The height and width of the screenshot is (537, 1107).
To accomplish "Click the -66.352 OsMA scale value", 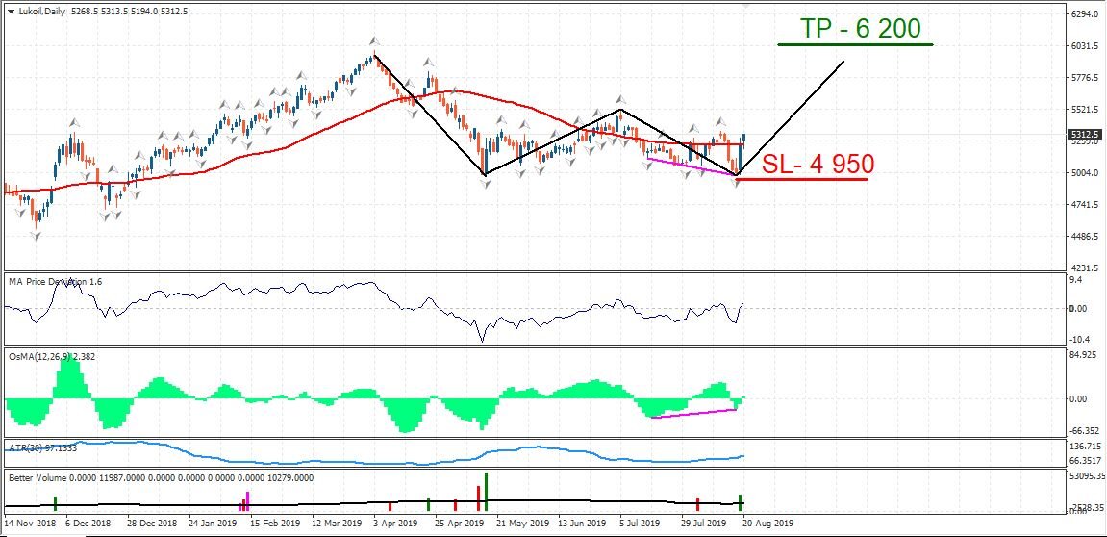I will [1083, 430].
